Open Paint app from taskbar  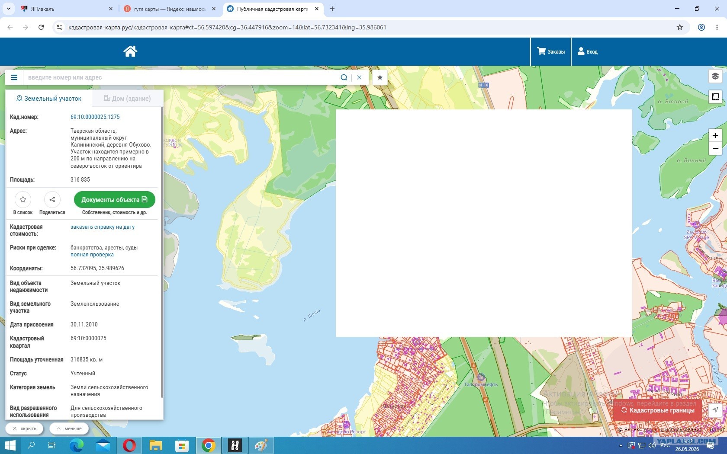coord(261,445)
